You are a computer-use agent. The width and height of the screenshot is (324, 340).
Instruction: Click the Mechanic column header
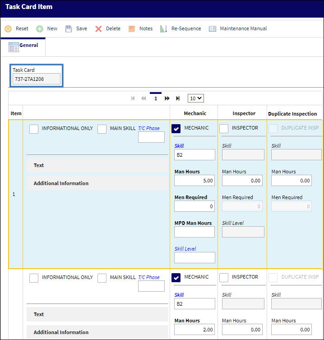[x=195, y=113]
